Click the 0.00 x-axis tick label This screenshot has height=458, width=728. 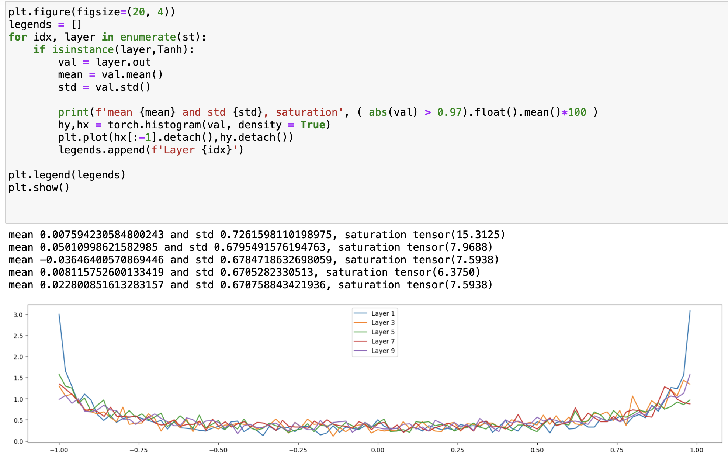pos(378,450)
